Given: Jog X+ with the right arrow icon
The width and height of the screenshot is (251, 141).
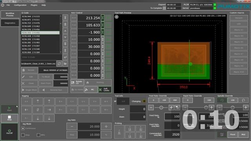Looking at the screenshot, I should tap(49, 110).
